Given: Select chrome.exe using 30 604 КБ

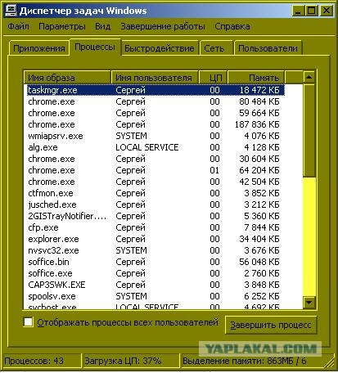Looking at the screenshot, I should point(155,159).
